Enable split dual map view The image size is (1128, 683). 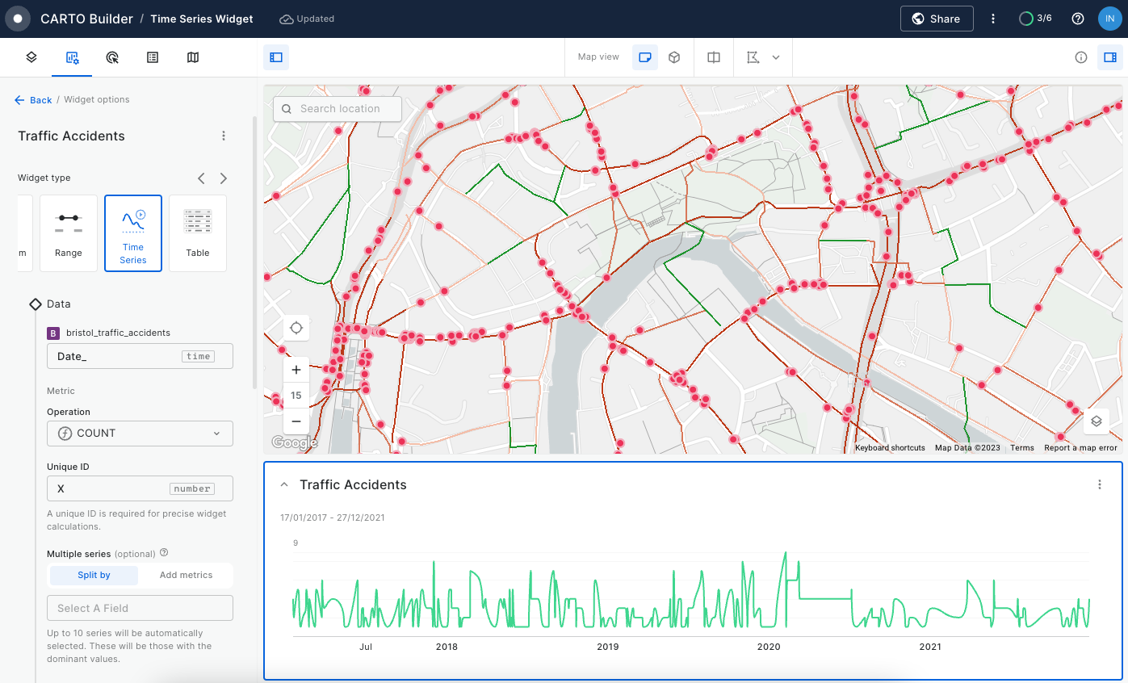click(x=714, y=57)
